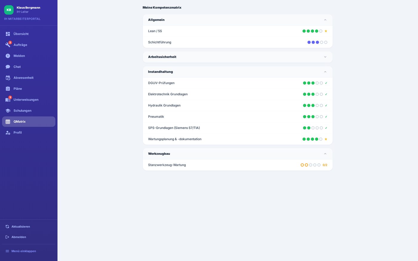Collapse the Werkzeugbau section chevron
418x261 pixels.
[325, 154]
